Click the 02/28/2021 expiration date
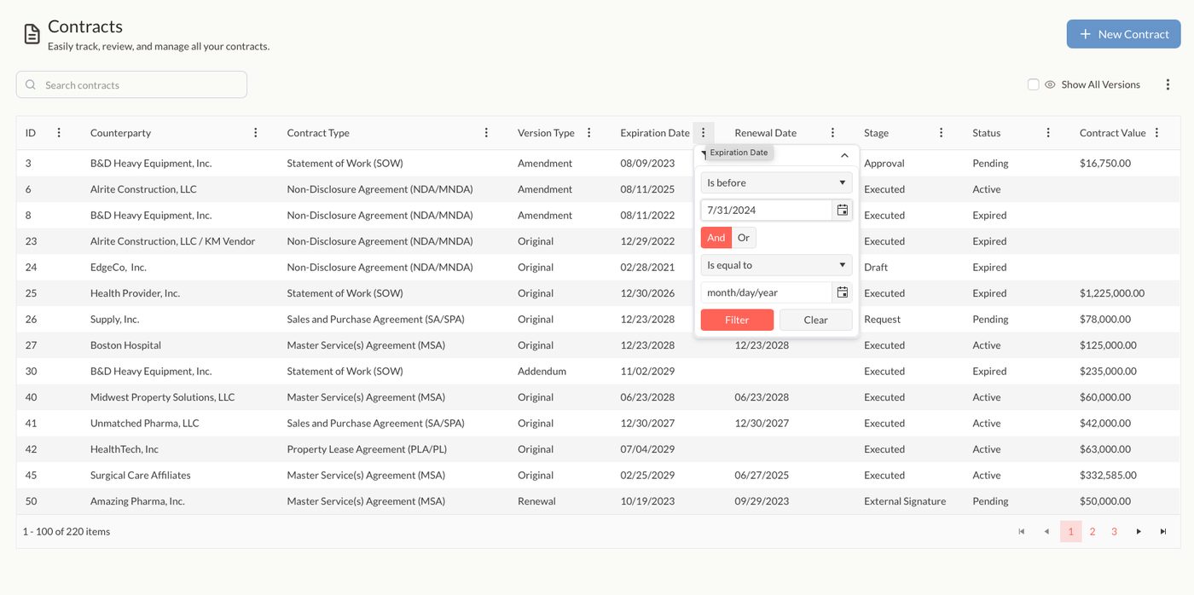Viewport: 1194px width, 595px height. point(647,267)
